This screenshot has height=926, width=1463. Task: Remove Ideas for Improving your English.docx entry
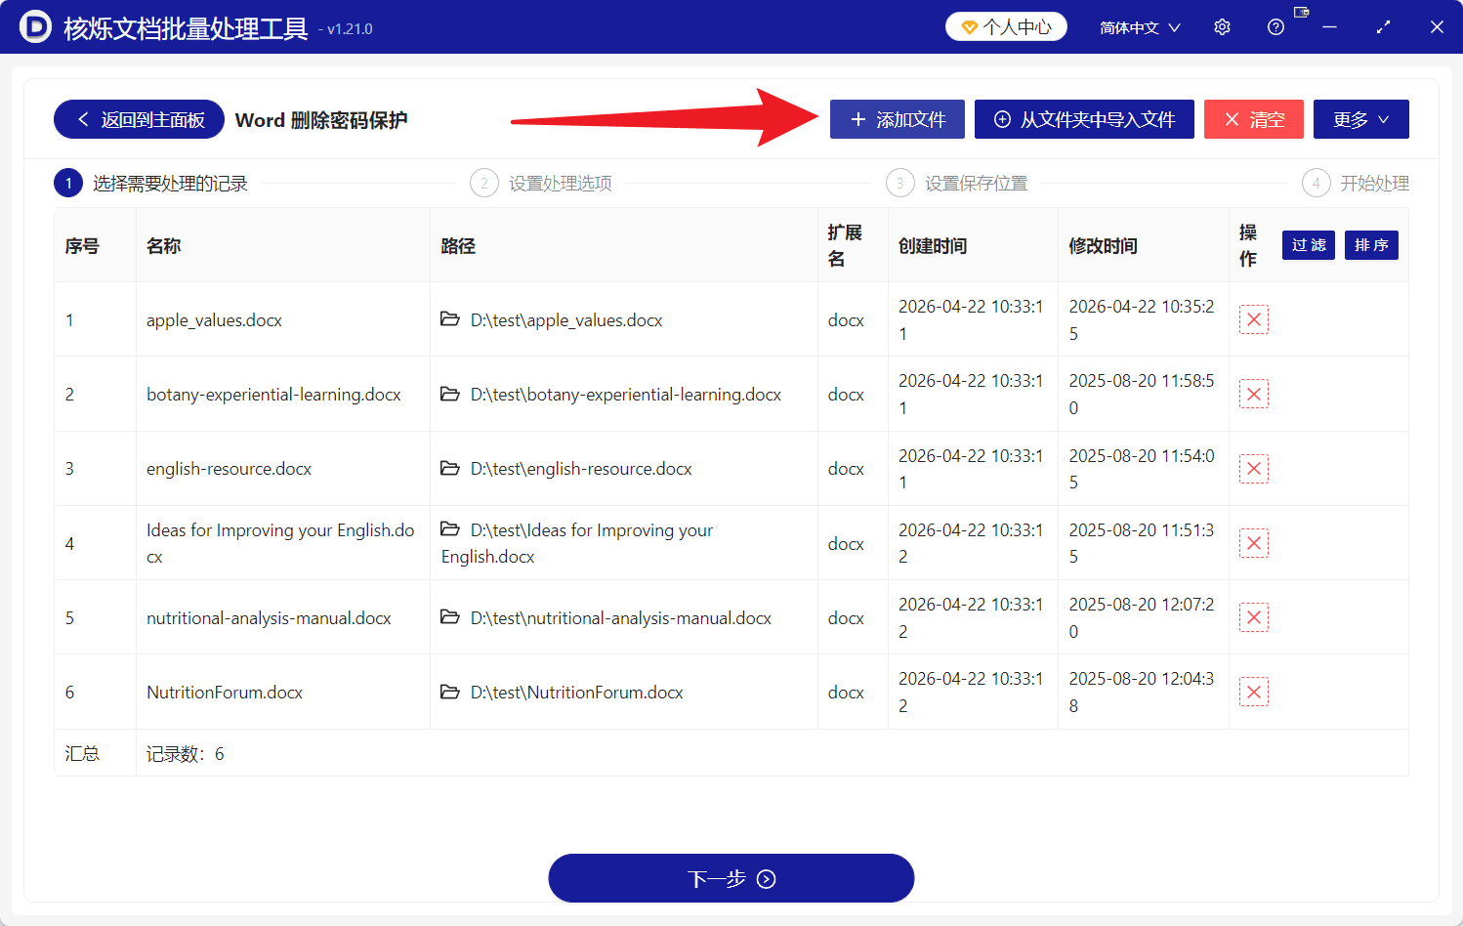(1254, 542)
